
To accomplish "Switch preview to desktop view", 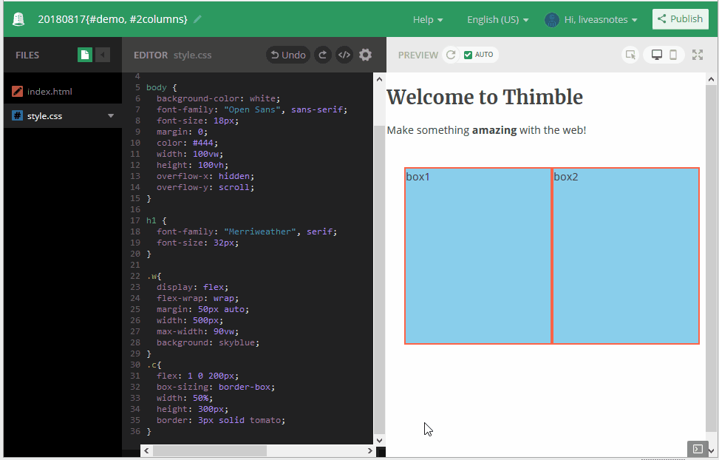I will point(656,55).
